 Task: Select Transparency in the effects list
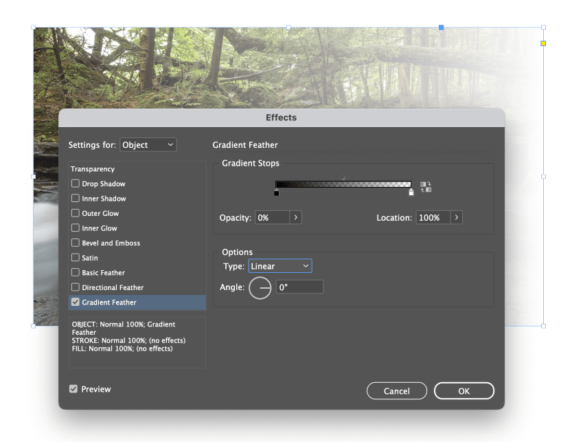(x=93, y=169)
